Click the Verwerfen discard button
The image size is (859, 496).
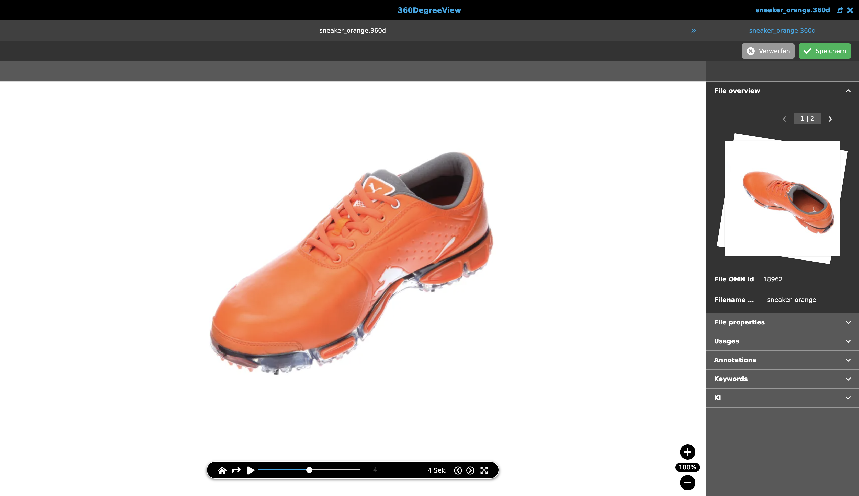pos(768,51)
